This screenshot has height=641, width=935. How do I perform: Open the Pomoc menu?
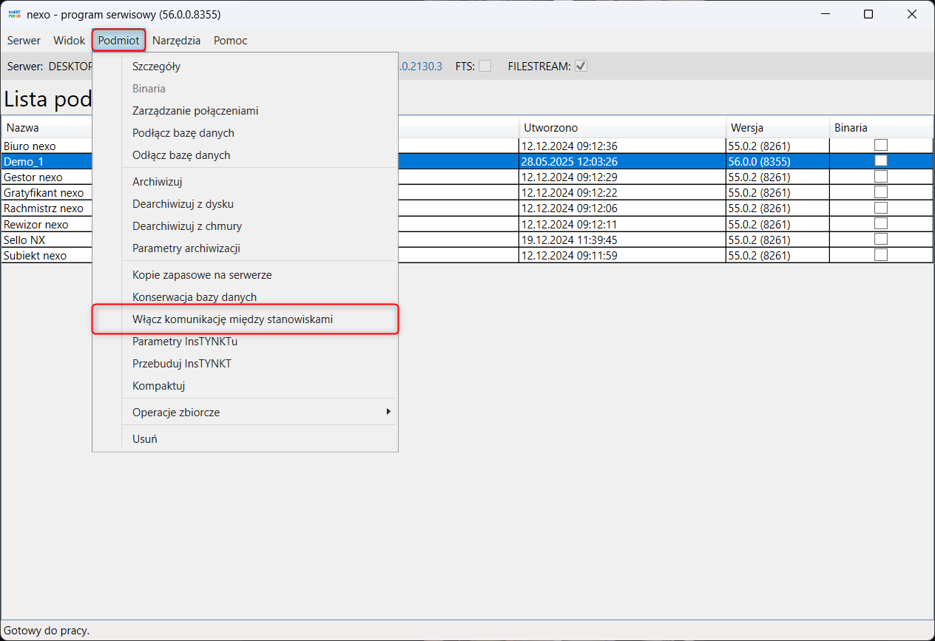pyautogui.click(x=230, y=41)
